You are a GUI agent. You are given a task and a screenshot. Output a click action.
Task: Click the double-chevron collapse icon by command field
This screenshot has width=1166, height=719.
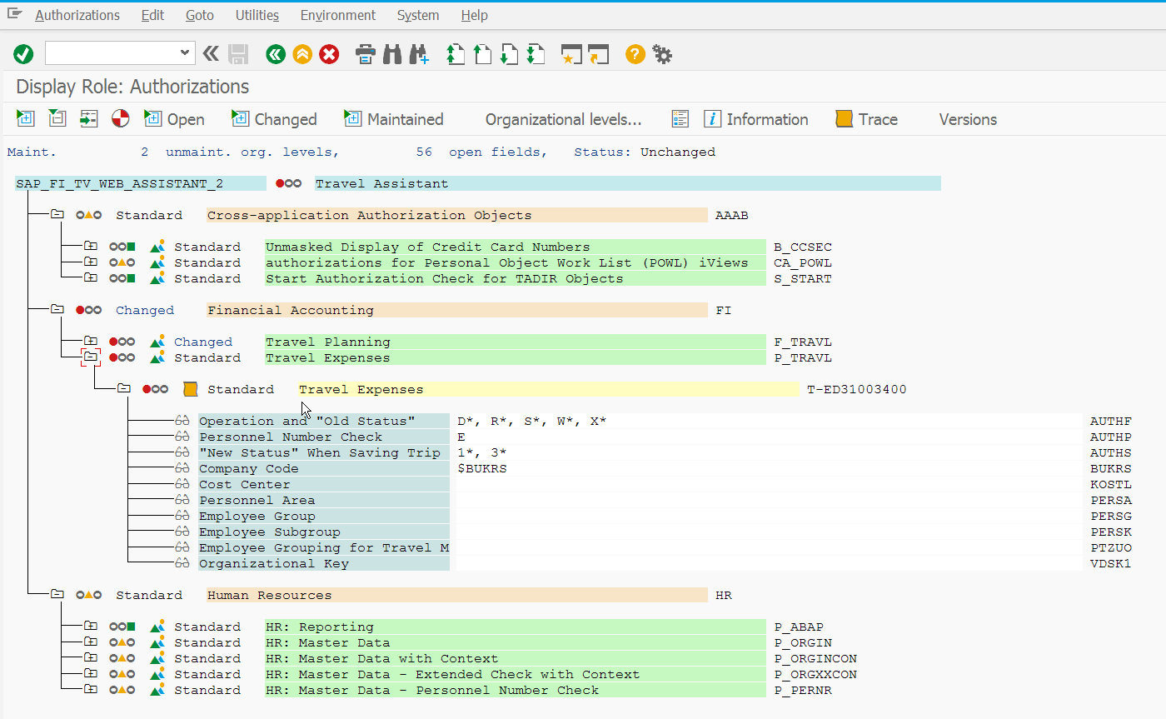tap(211, 54)
